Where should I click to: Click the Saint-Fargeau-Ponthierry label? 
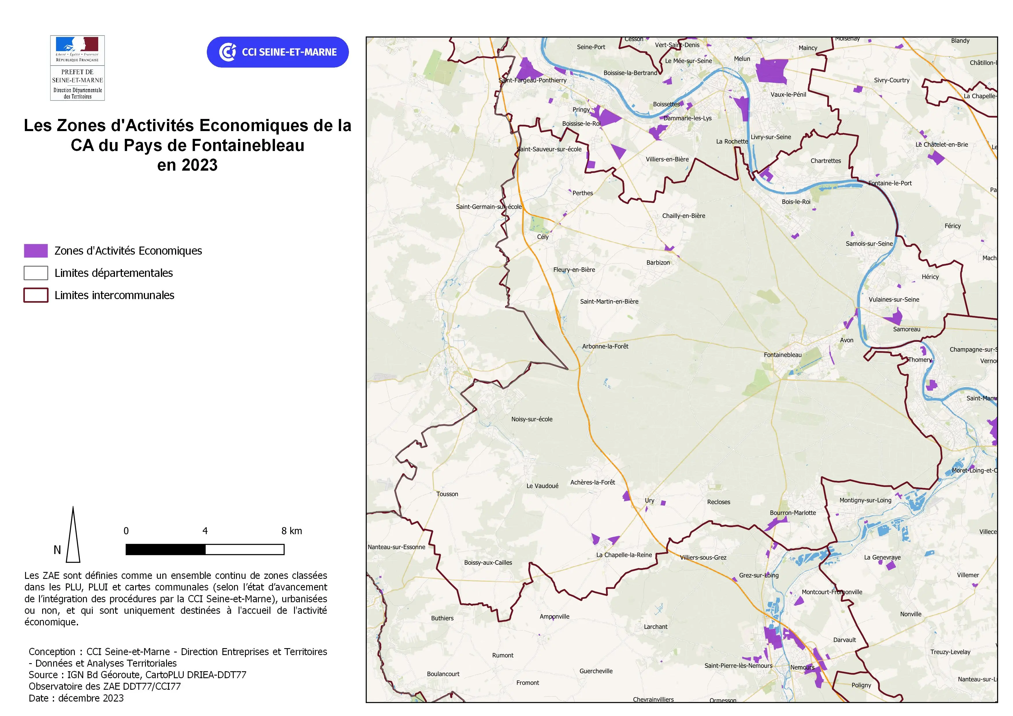coord(532,80)
